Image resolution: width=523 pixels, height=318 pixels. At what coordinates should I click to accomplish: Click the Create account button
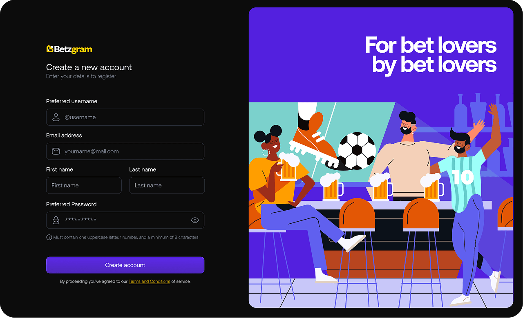tap(125, 265)
